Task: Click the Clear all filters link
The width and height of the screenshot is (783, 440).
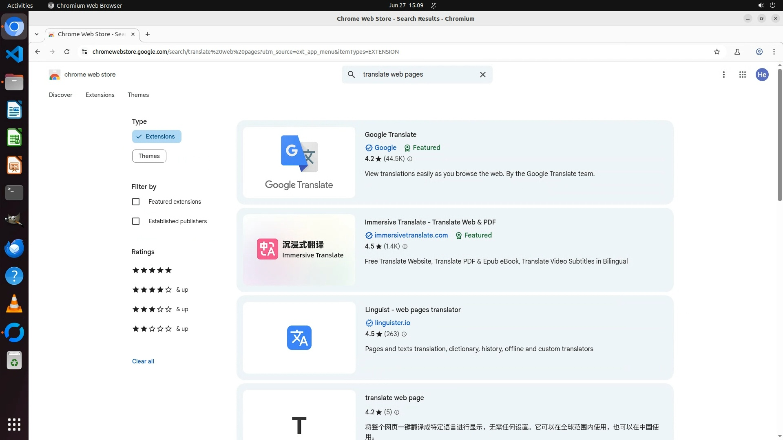Action: pyautogui.click(x=143, y=361)
